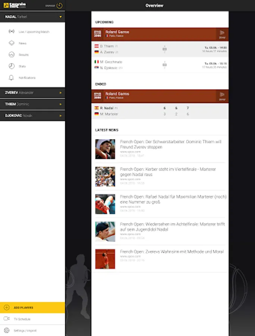Click the Notifications bell icon
The width and height of the screenshot is (255, 336).
point(11,78)
